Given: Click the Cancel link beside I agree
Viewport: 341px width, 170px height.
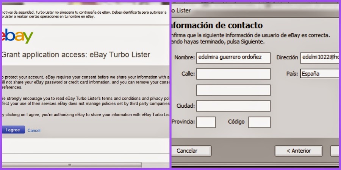Looking at the screenshot, I should (x=34, y=131).
